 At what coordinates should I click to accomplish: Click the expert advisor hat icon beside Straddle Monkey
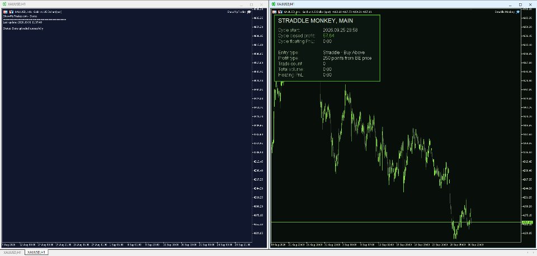click(518, 12)
